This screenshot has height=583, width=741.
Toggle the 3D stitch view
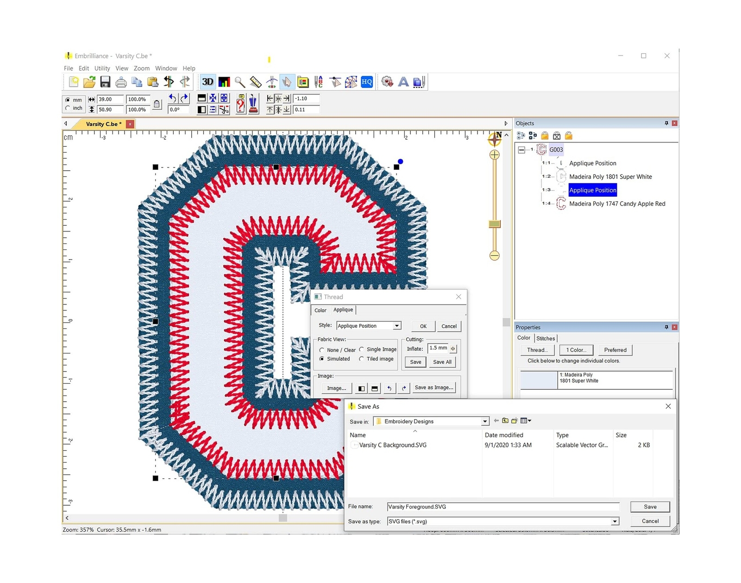click(x=207, y=82)
